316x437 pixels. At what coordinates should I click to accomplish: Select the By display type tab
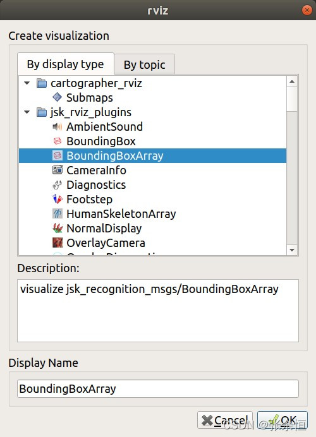tap(66, 64)
